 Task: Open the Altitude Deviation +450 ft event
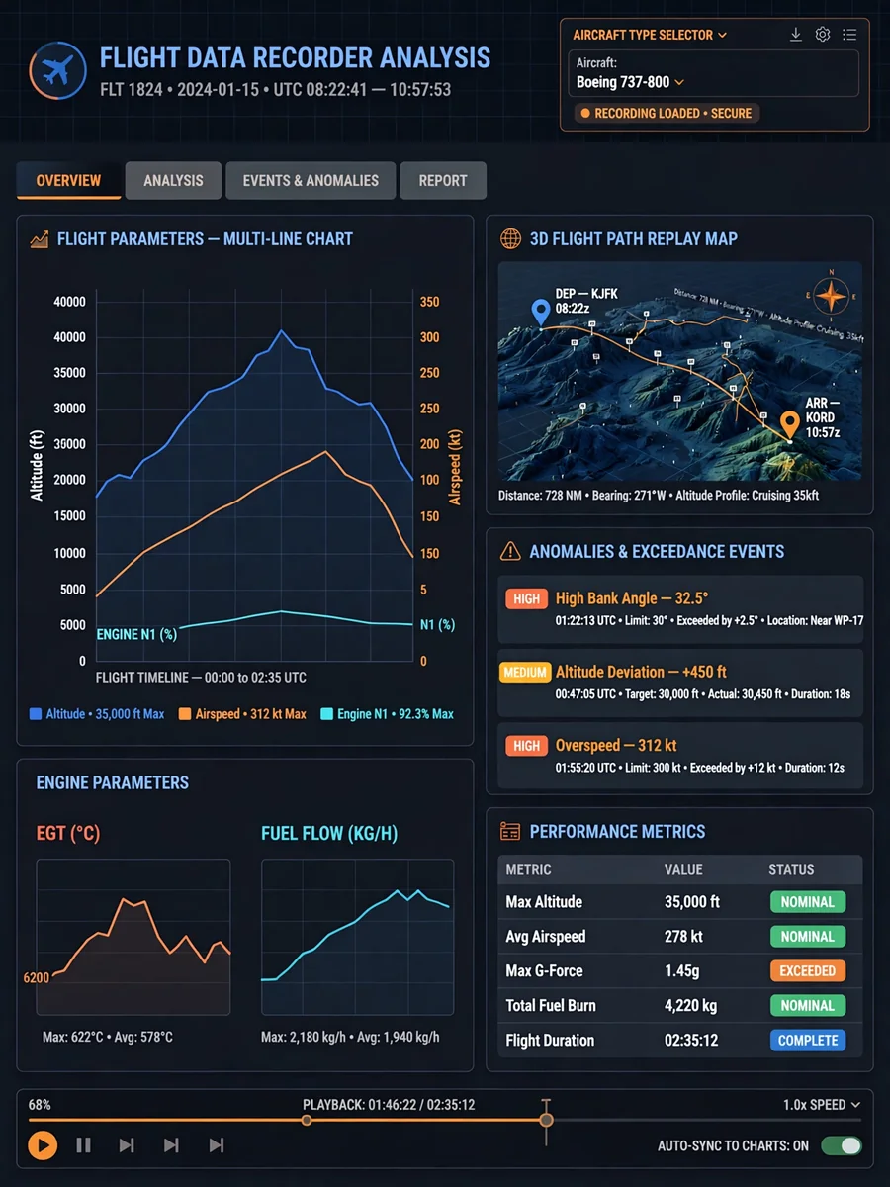pyautogui.click(x=680, y=682)
